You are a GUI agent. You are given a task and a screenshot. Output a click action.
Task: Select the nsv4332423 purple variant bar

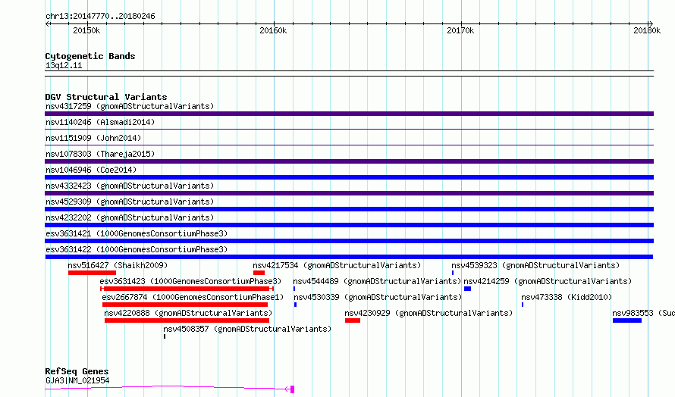click(349, 193)
